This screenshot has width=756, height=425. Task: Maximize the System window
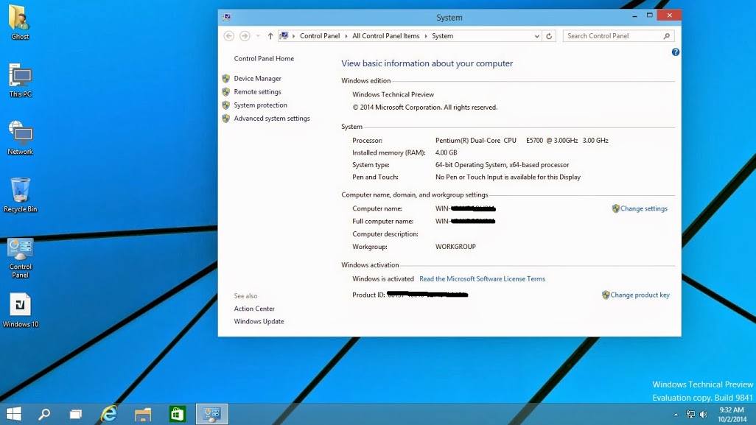[649, 16]
